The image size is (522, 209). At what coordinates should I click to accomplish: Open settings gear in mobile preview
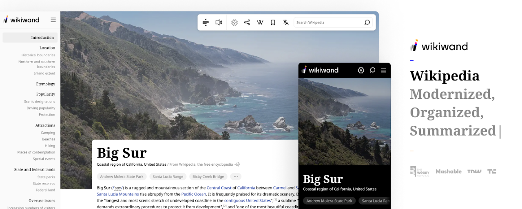[x=361, y=70]
